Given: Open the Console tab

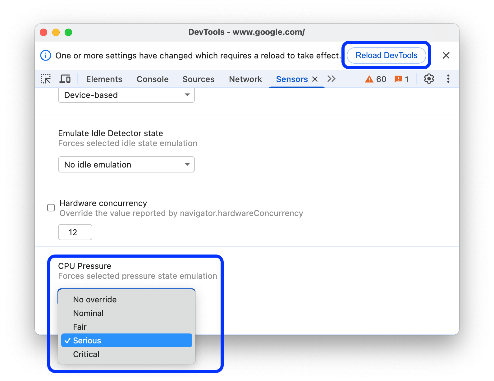Looking at the screenshot, I should 153,79.
